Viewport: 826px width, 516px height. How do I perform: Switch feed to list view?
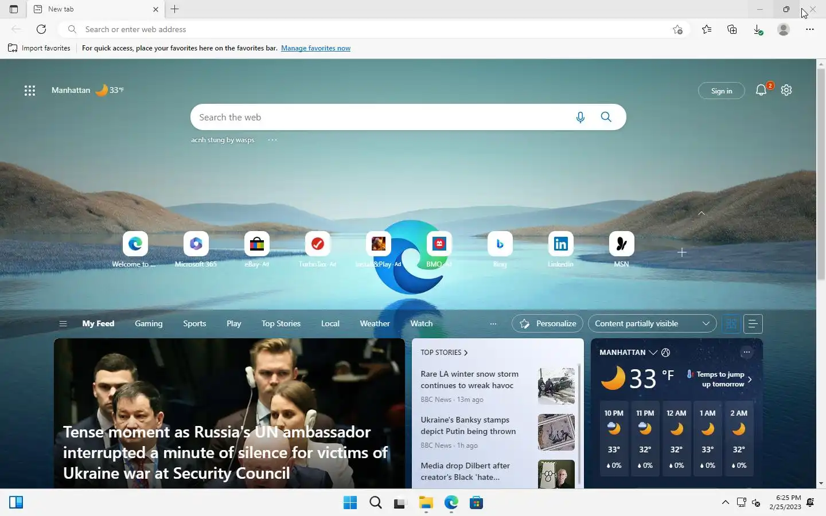pyautogui.click(x=753, y=324)
